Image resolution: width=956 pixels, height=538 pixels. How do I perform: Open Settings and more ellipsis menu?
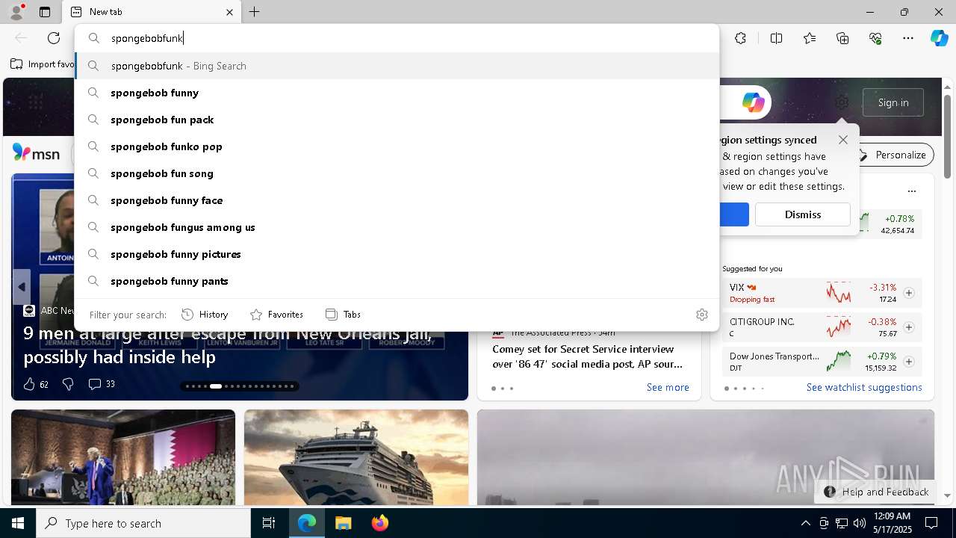point(908,38)
